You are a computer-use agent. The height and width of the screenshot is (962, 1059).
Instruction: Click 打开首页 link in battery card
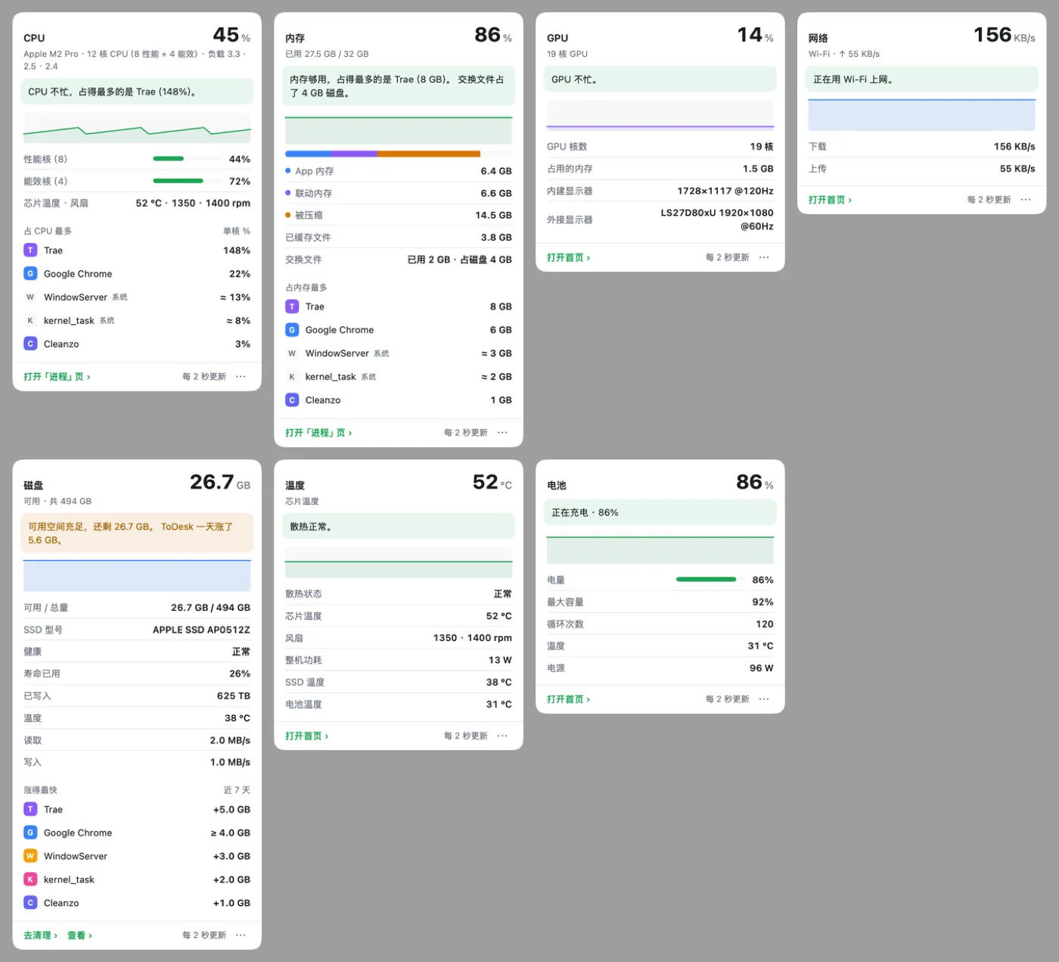coord(568,699)
